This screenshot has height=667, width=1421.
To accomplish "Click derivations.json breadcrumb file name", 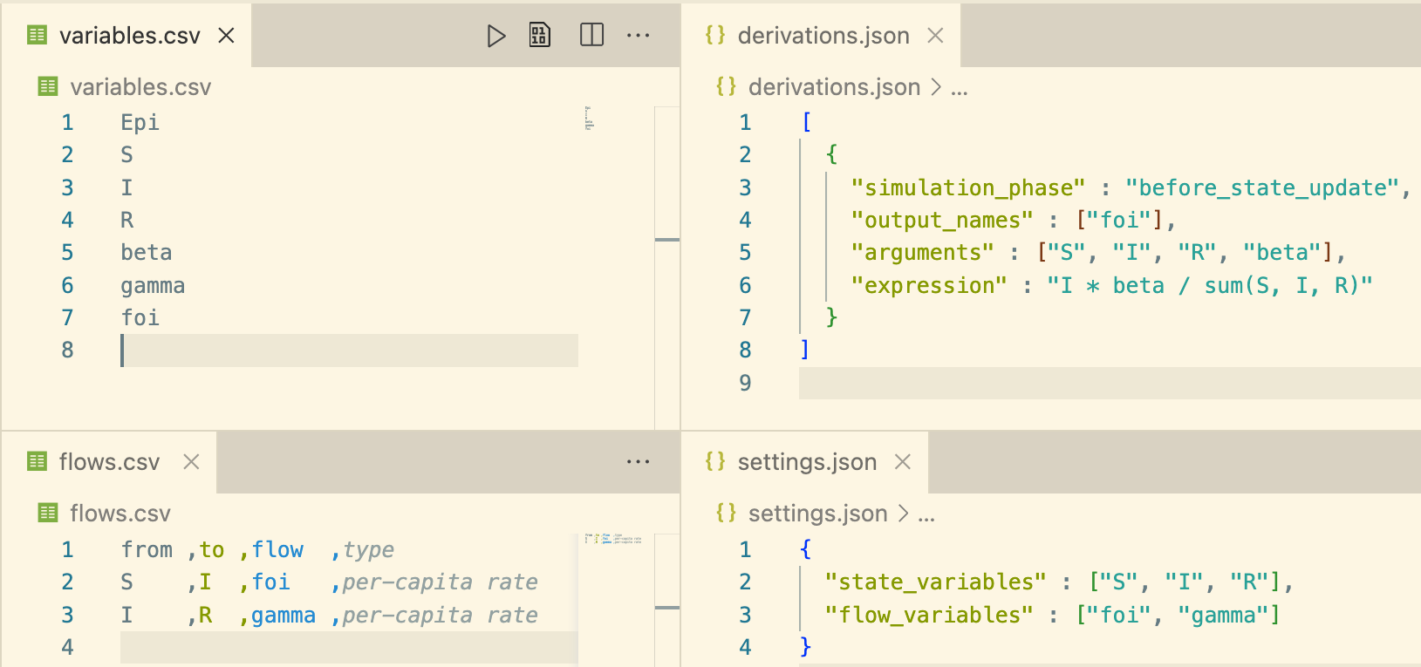I will pyautogui.click(x=833, y=87).
